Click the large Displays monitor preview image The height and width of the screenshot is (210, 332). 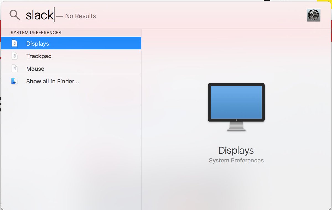click(x=236, y=107)
